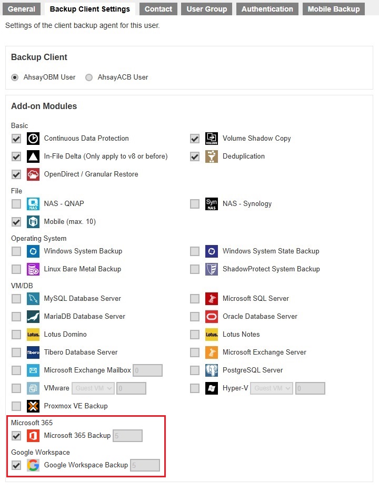Click the Microsoft SQL Server icon

pyautogui.click(x=212, y=299)
